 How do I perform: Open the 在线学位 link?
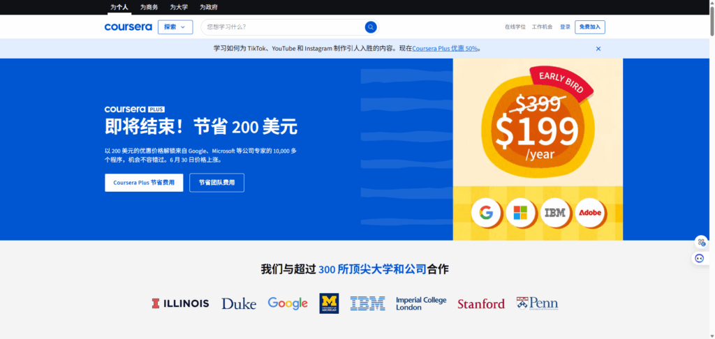(515, 27)
